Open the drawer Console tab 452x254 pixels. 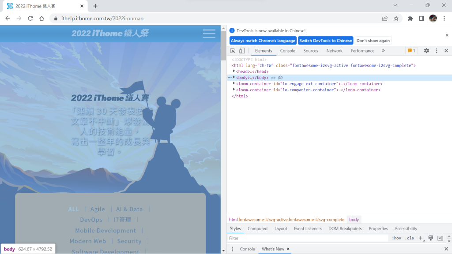pos(247,249)
